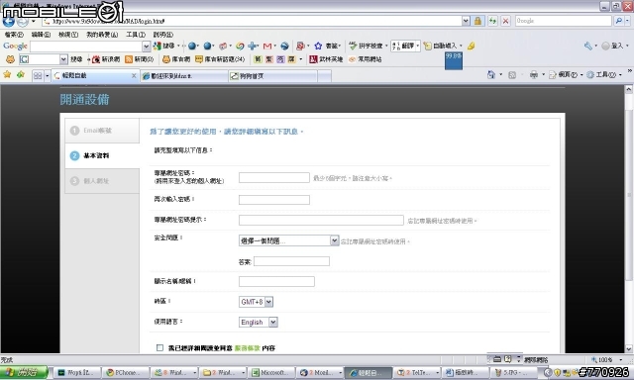Screen dimensions: 634x380
Task: Click the magnifier search button beside Google box
Action: [618, 21]
